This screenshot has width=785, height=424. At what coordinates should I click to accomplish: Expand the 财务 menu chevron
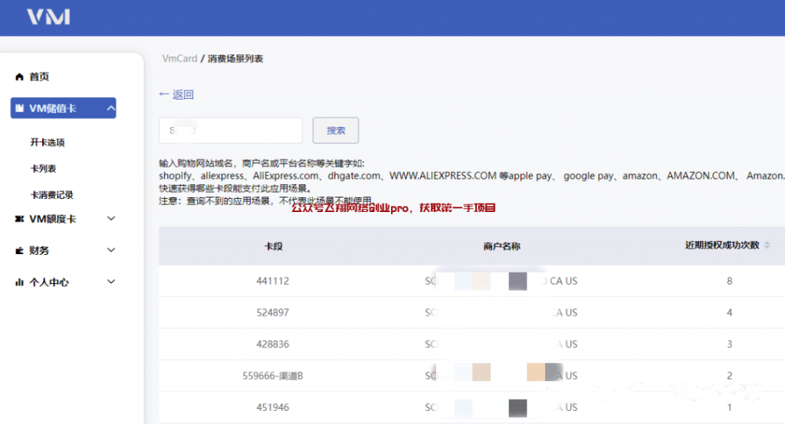click(111, 250)
